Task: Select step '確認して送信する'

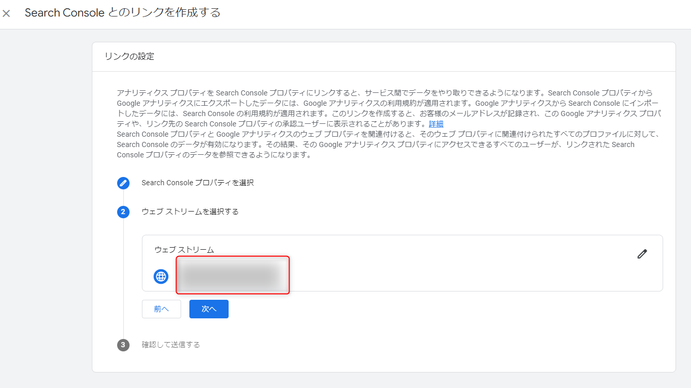Action: click(x=171, y=345)
